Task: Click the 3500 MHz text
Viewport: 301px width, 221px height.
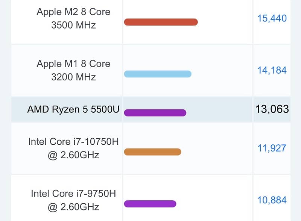Action: (x=73, y=25)
